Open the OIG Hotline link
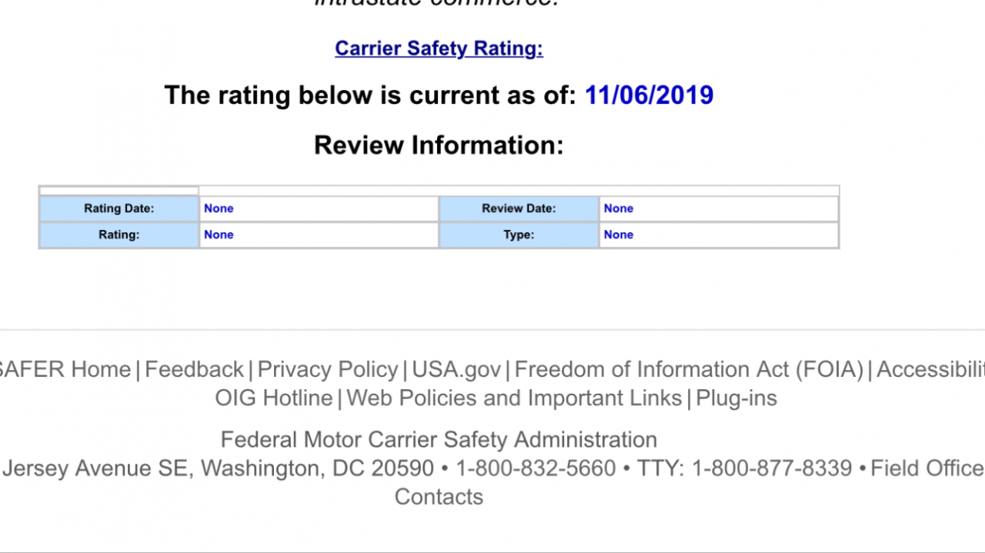 click(274, 398)
